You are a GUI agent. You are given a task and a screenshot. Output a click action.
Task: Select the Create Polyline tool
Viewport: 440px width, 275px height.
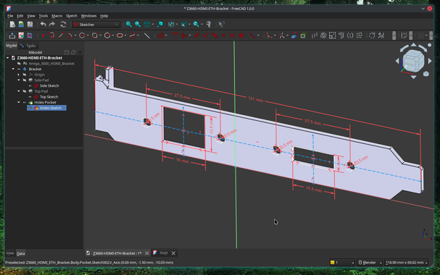(52, 35)
